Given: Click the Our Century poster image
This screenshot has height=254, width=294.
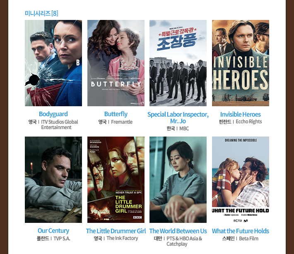Looking at the screenshot, I should [x=53, y=180].
